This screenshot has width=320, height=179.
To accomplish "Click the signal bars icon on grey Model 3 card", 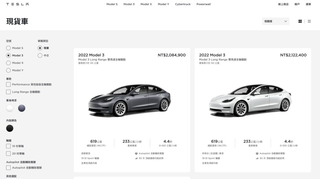I will click(x=136, y=158).
